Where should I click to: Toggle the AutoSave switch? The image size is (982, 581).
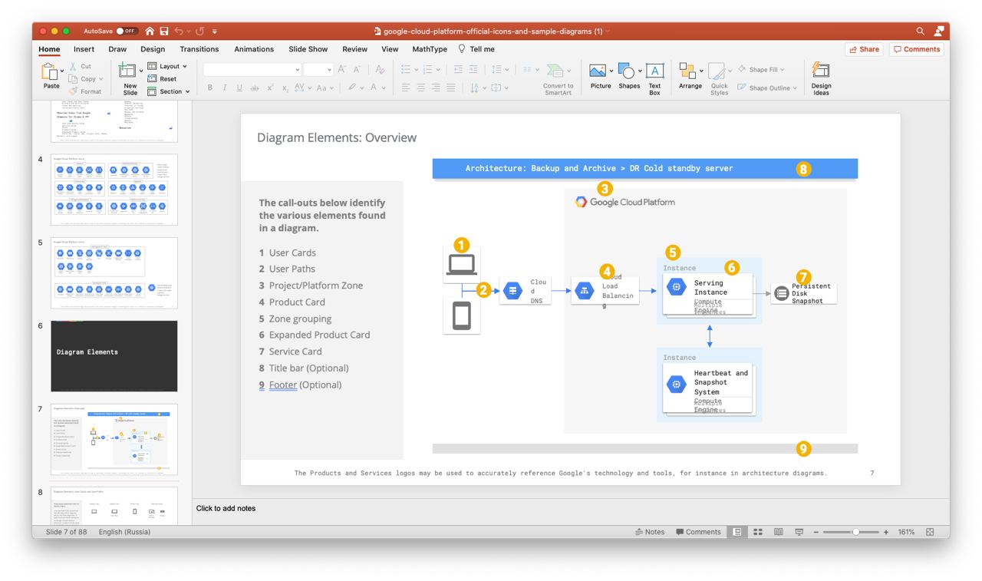coord(127,31)
